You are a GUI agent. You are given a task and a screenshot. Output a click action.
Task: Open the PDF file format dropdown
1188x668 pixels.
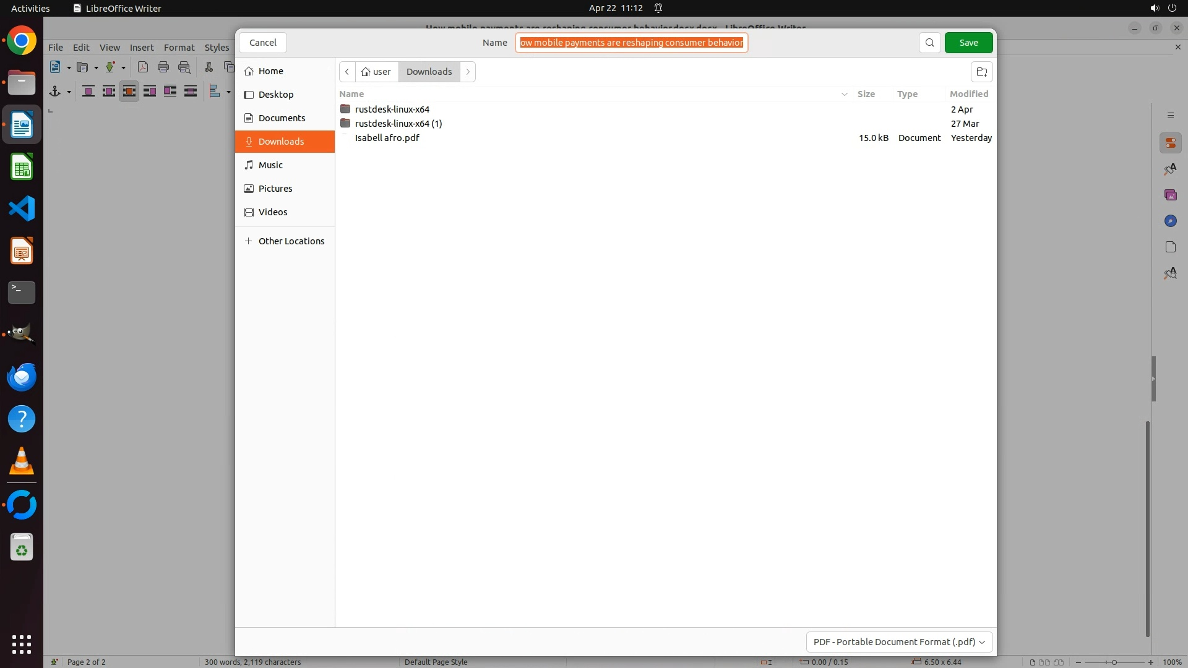tap(899, 642)
